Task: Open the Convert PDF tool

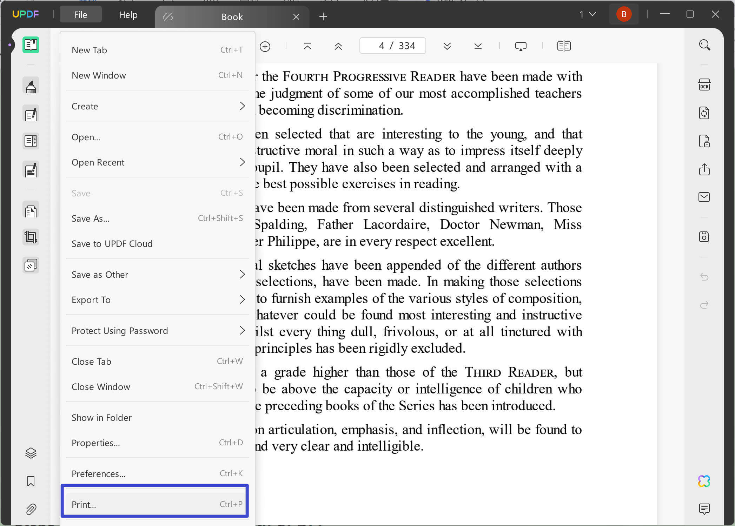Action: pos(704,113)
